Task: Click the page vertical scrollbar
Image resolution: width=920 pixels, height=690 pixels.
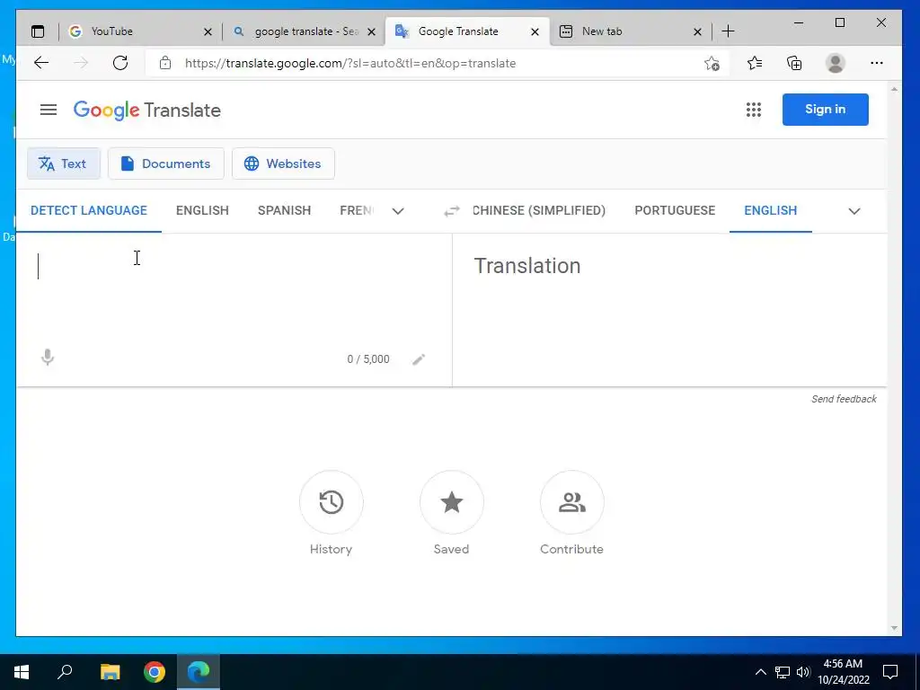Action: (x=894, y=358)
